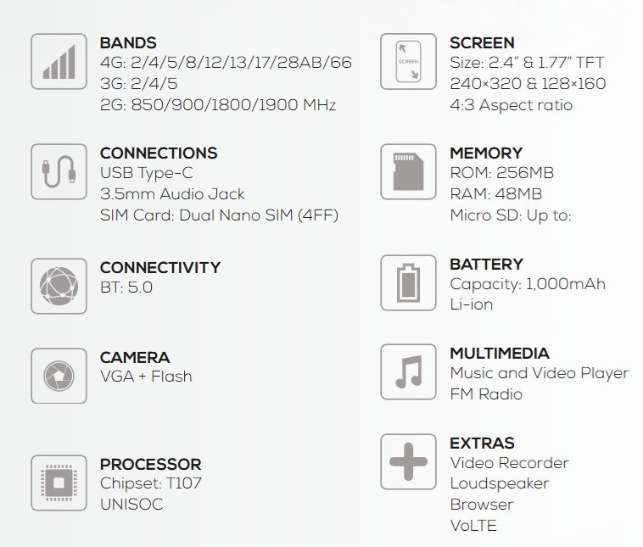
Task: Click the phone Screen size icon
Action: (408, 60)
